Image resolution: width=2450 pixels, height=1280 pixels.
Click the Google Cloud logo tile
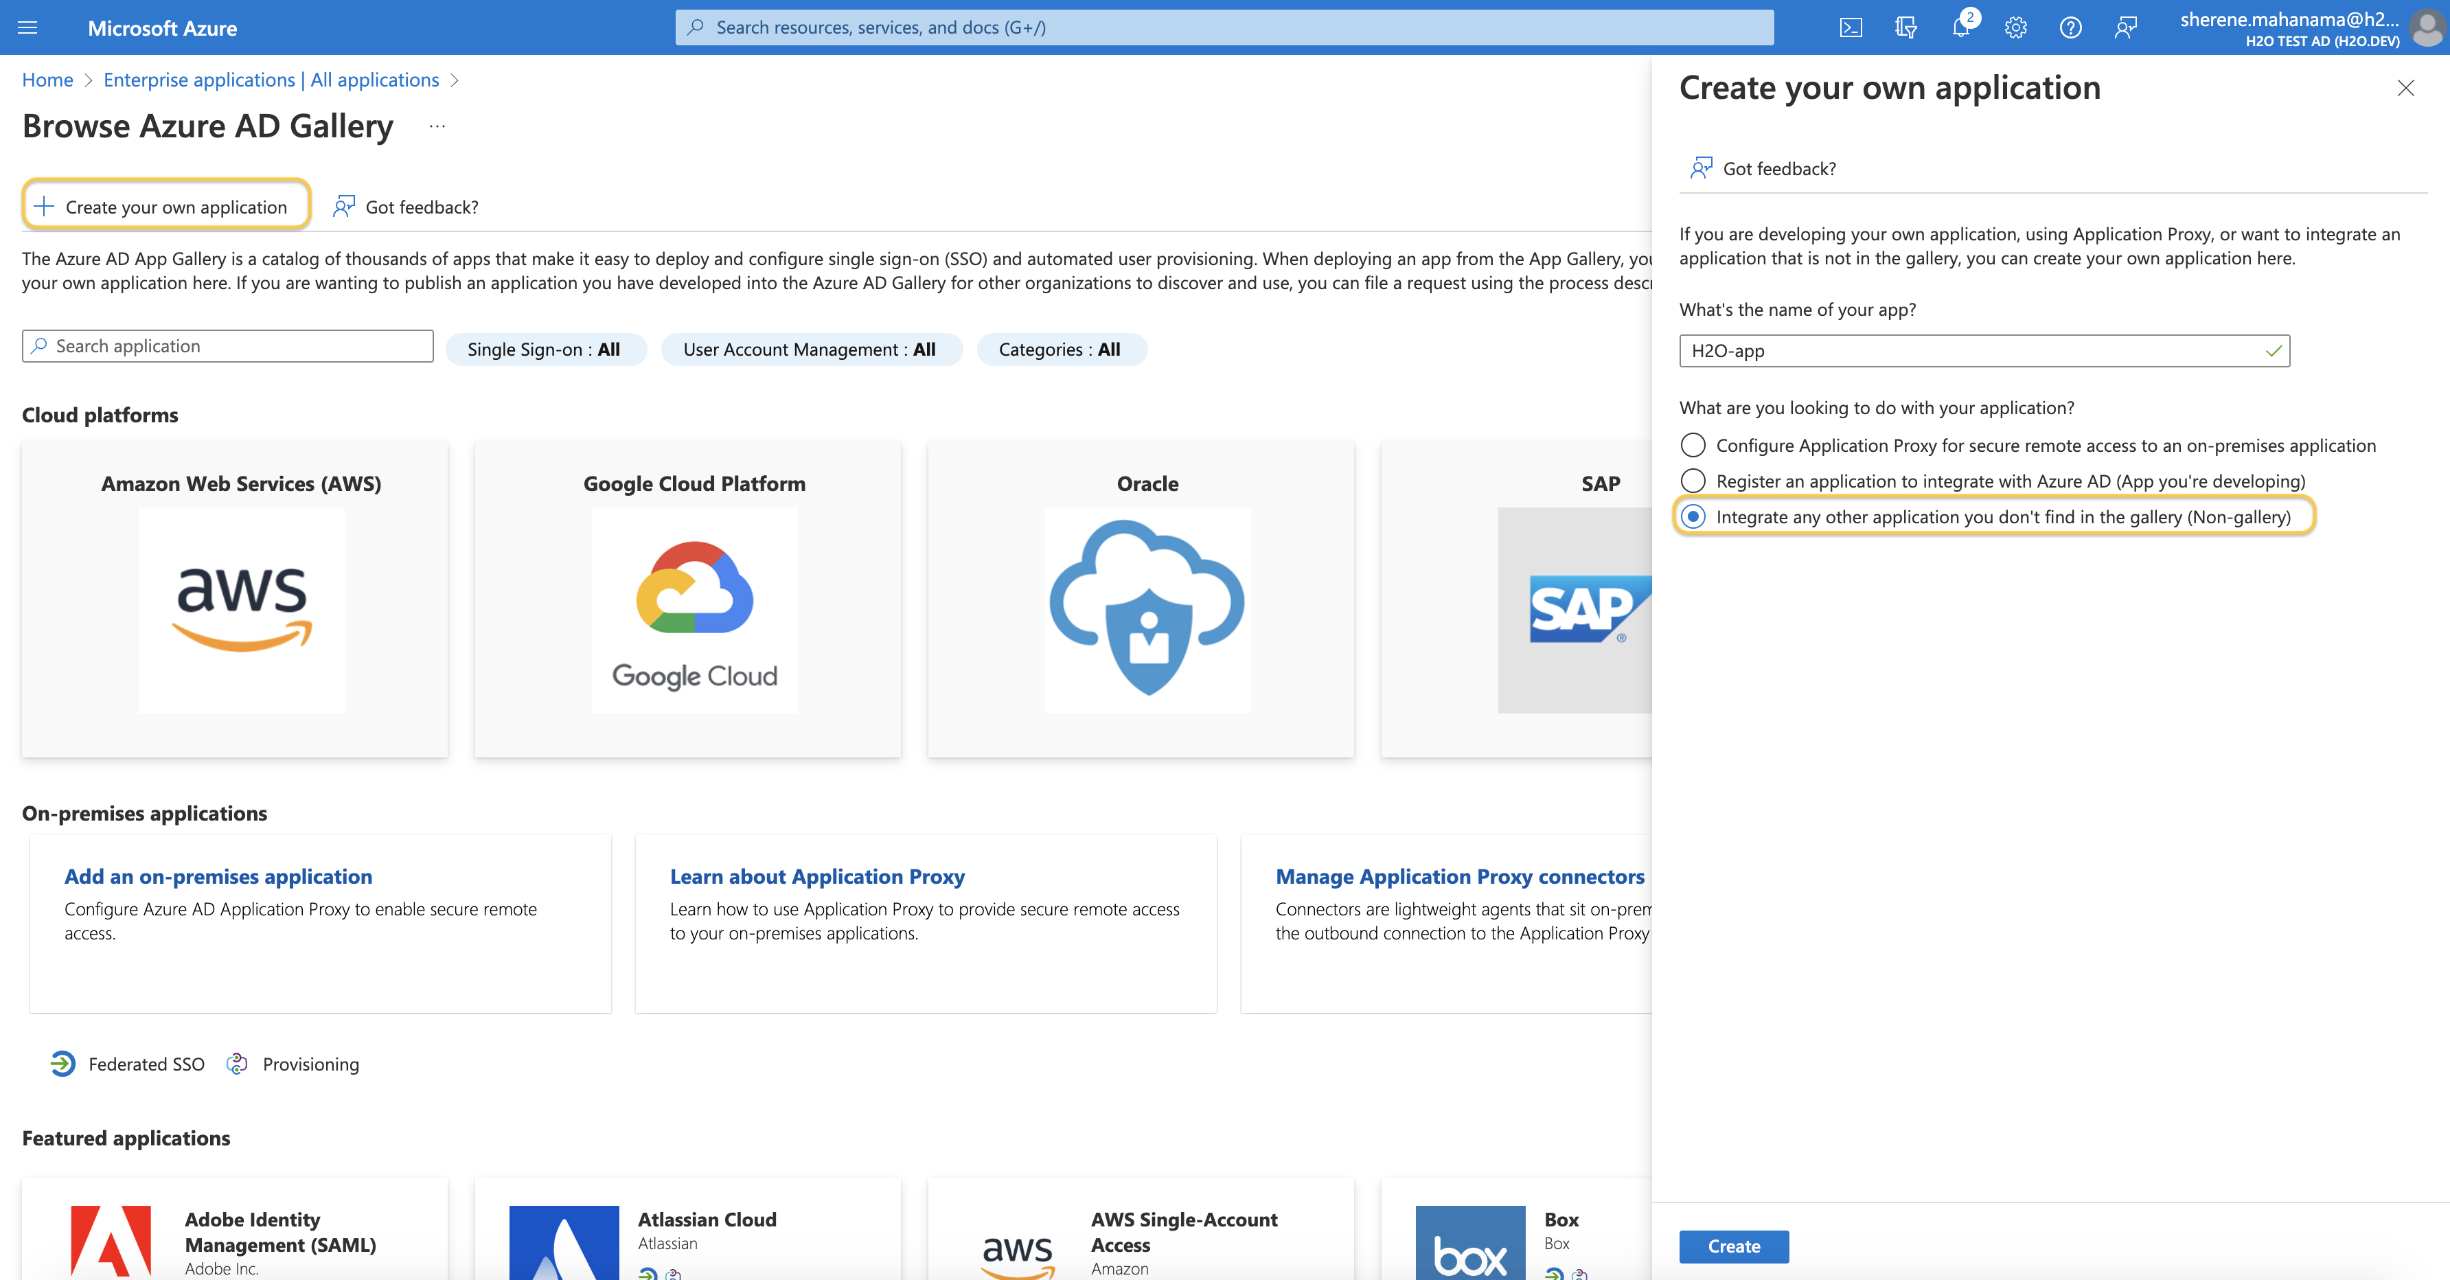[x=694, y=610]
